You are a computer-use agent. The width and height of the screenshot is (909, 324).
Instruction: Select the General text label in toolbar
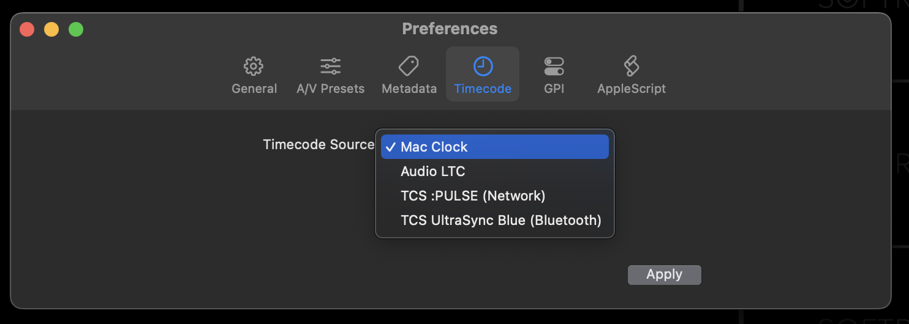tap(254, 89)
